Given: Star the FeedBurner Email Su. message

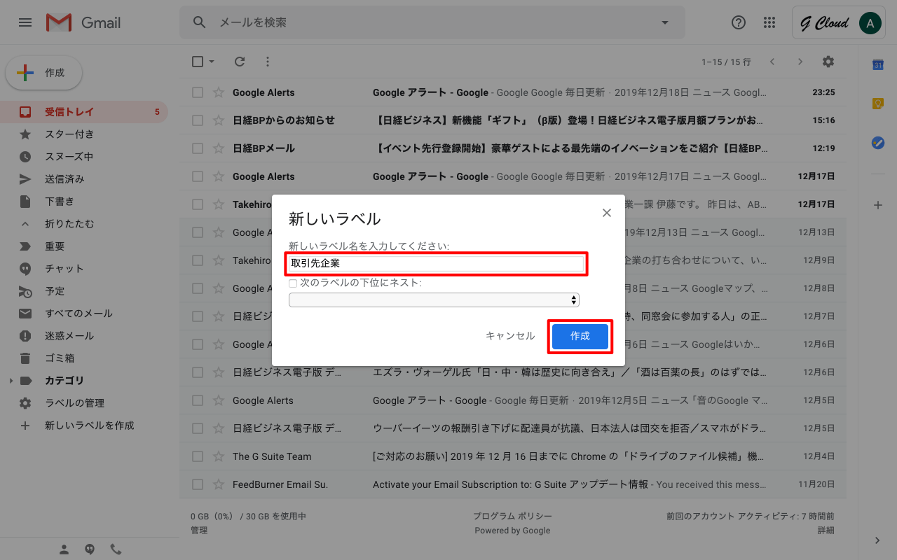Looking at the screenshot, I should click(218, 484).
